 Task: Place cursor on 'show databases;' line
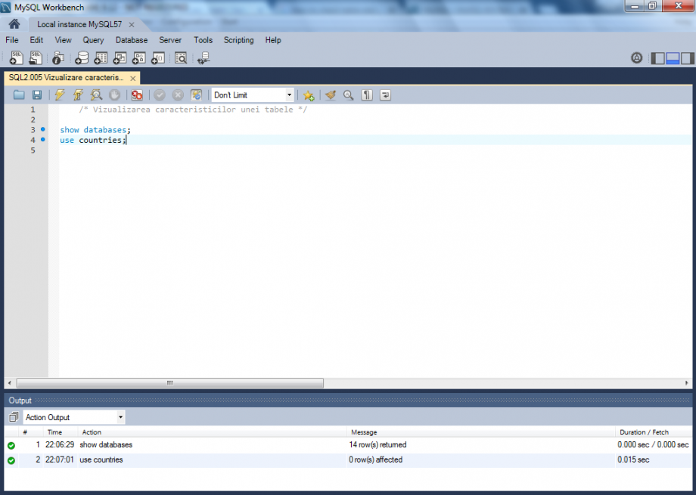pos(95,130)
